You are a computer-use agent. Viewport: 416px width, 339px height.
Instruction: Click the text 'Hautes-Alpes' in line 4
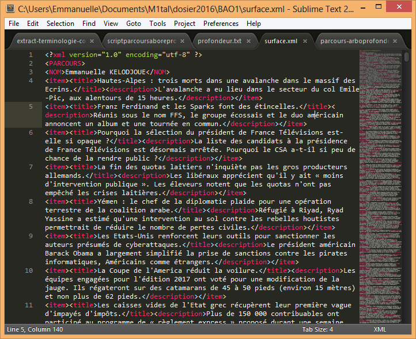[x=122, y=81]
